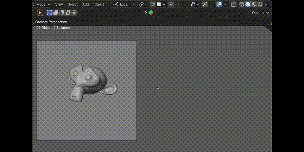Toggle the snap magnet button
The width and height of the screenshot is (304, 152).
pyautogui.click(x=153, y=4)
